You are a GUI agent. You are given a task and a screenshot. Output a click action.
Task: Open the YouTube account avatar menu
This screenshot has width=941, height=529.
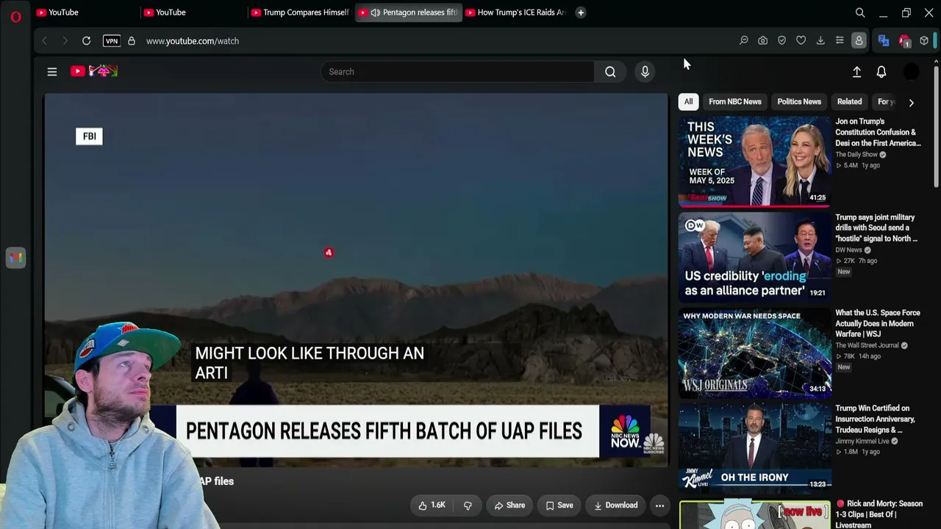[911, 72]
